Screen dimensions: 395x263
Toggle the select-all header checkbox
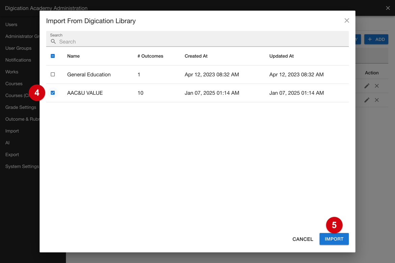[x=53, y=56]
